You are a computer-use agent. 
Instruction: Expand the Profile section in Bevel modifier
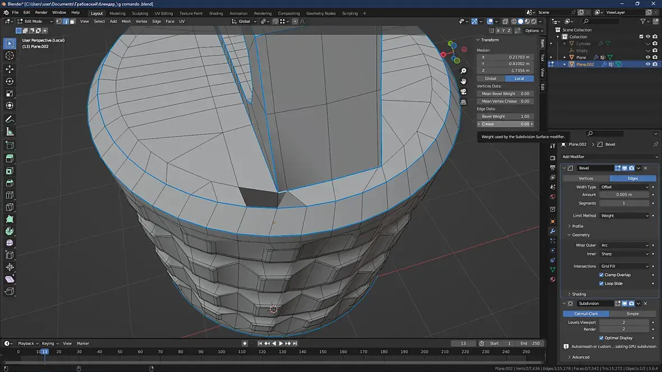point(577,226)
